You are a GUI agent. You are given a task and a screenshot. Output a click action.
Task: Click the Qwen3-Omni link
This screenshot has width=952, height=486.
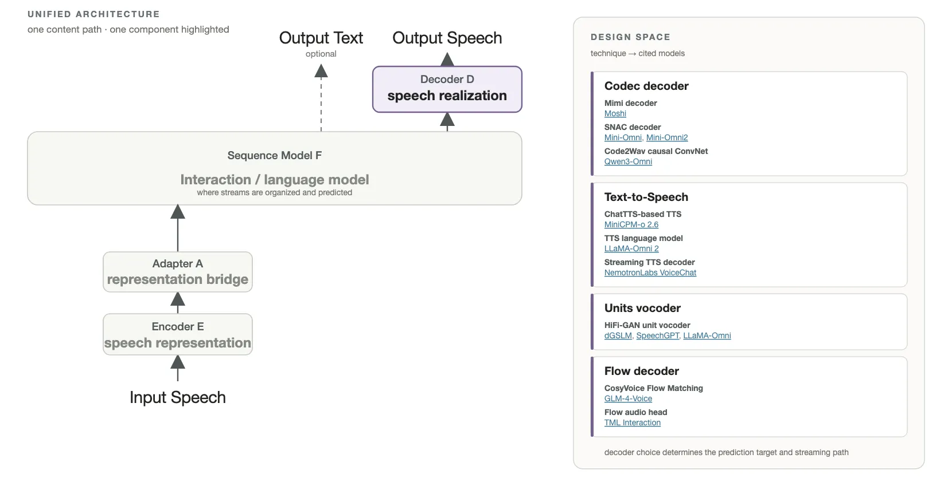[628, 161]
